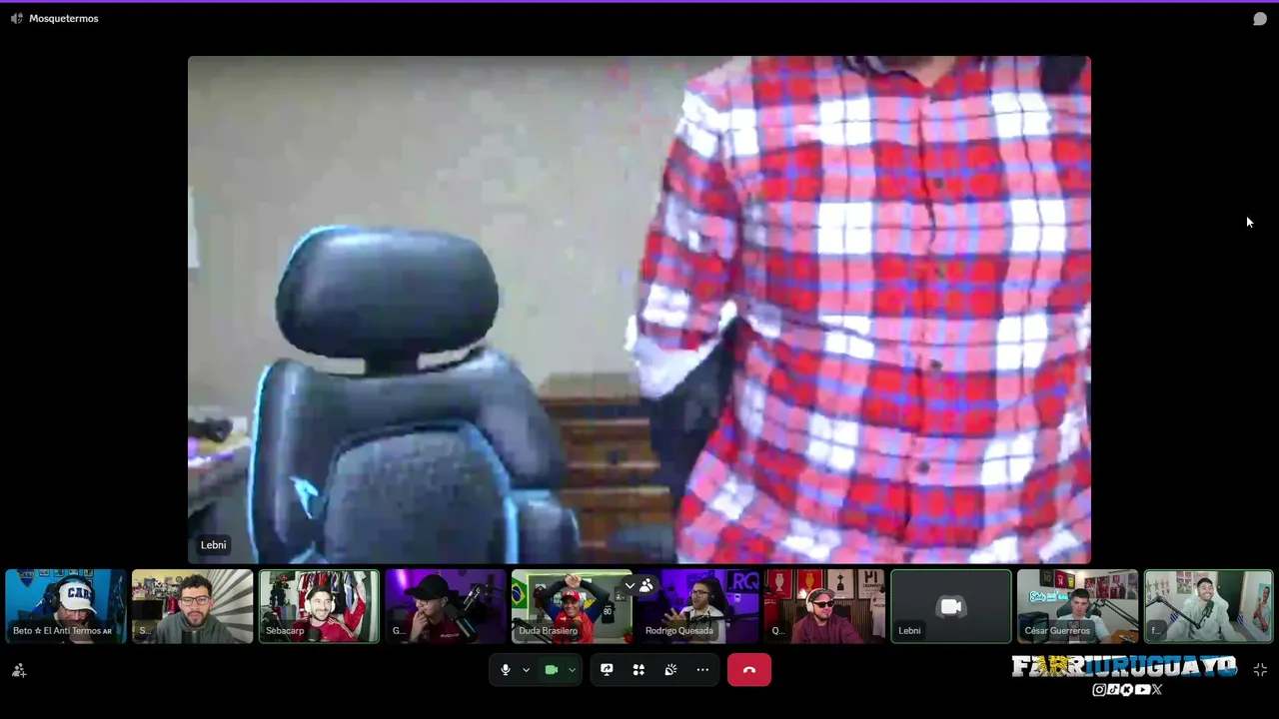Open microphone input options arrow
The width and height of the screenshot is (1279, 719).
click(526, 670)
